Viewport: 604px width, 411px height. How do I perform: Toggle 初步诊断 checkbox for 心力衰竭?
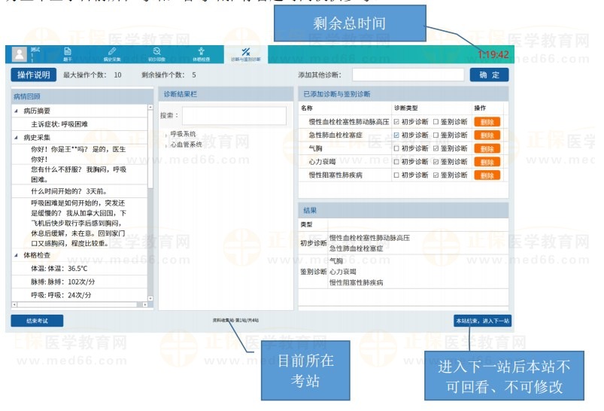396,162
